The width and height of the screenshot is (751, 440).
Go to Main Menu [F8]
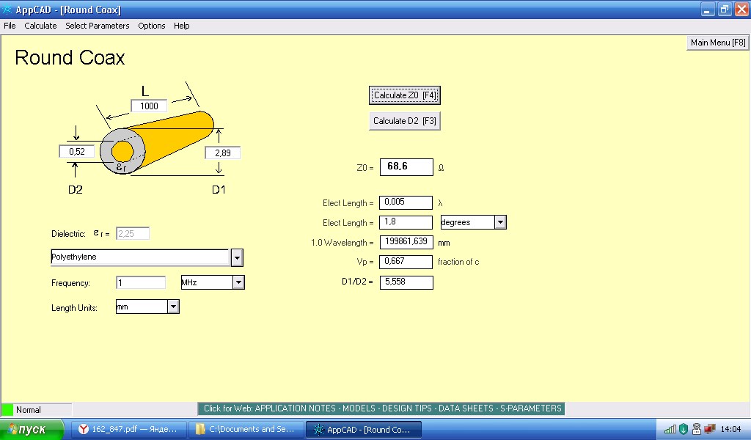point(717,43)
